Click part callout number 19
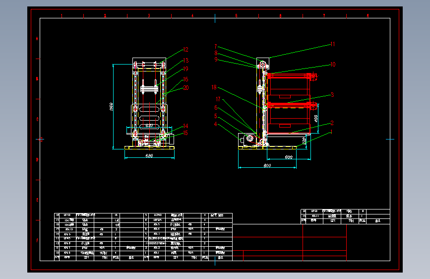Screen dimensions: 430x279 point(185,69)
